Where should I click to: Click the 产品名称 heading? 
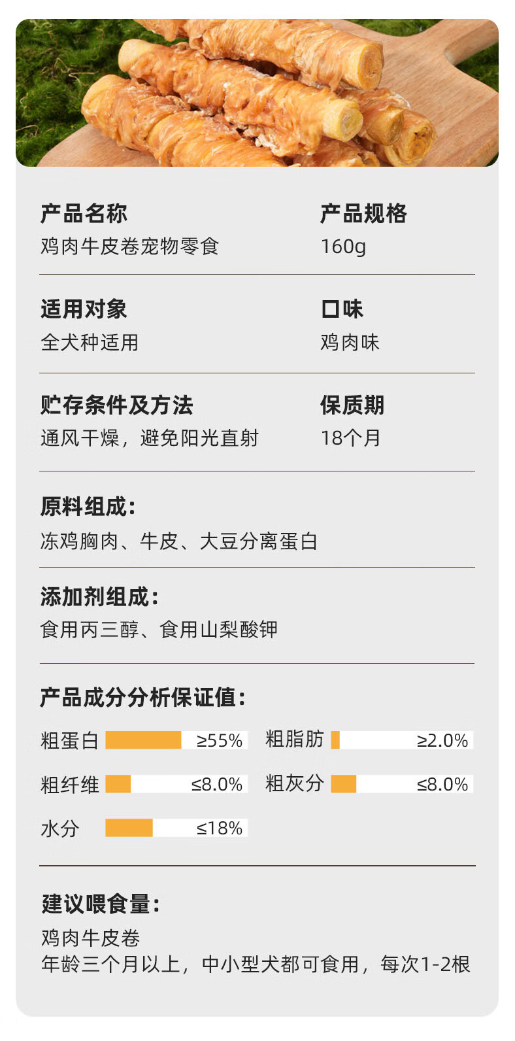click(84, 214)
